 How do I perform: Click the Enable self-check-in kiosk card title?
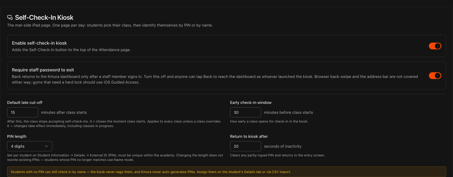coord(39,43)
